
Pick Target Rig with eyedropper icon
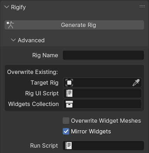coord(136,83)
